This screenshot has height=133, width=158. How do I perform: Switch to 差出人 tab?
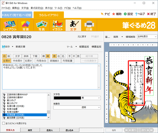(50, 130)
